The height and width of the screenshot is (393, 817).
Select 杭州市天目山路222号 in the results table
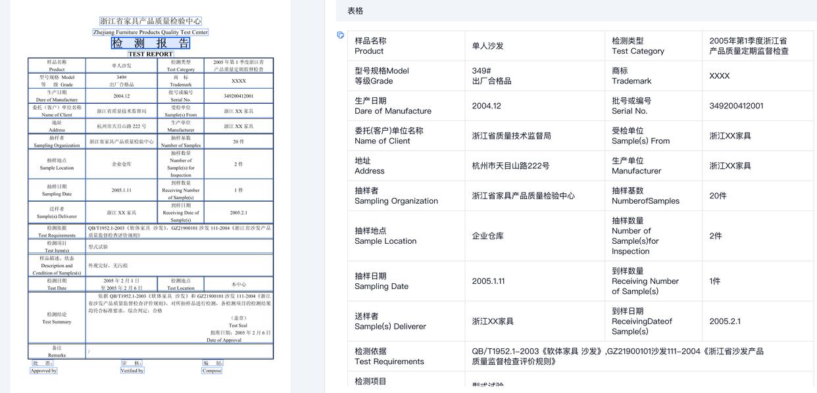click(510, 166)
